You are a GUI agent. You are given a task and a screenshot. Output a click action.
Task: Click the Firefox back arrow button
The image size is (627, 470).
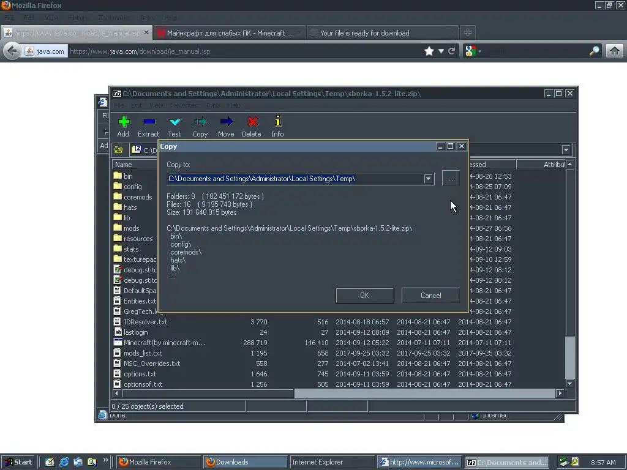coord(12,51)
